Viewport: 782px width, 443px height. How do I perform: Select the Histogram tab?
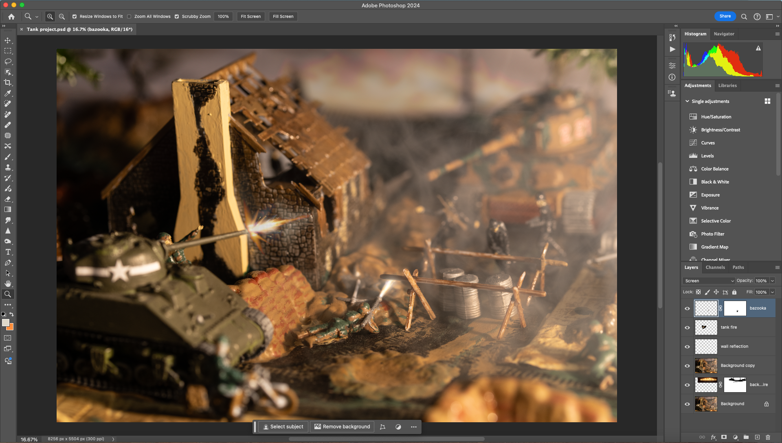(x=695, y=34)
